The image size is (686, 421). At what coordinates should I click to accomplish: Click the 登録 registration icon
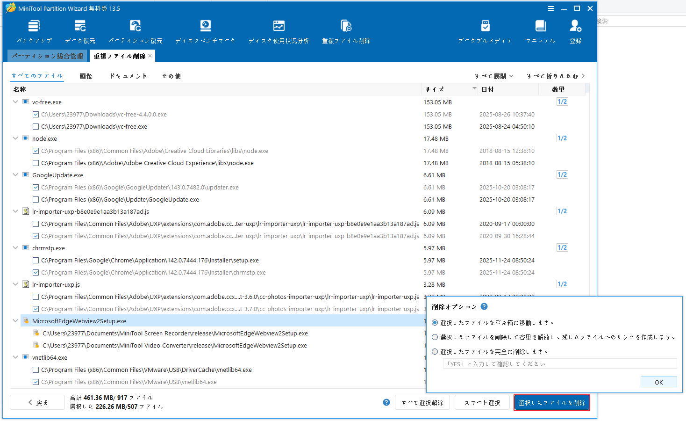click(x=575, y=30)
